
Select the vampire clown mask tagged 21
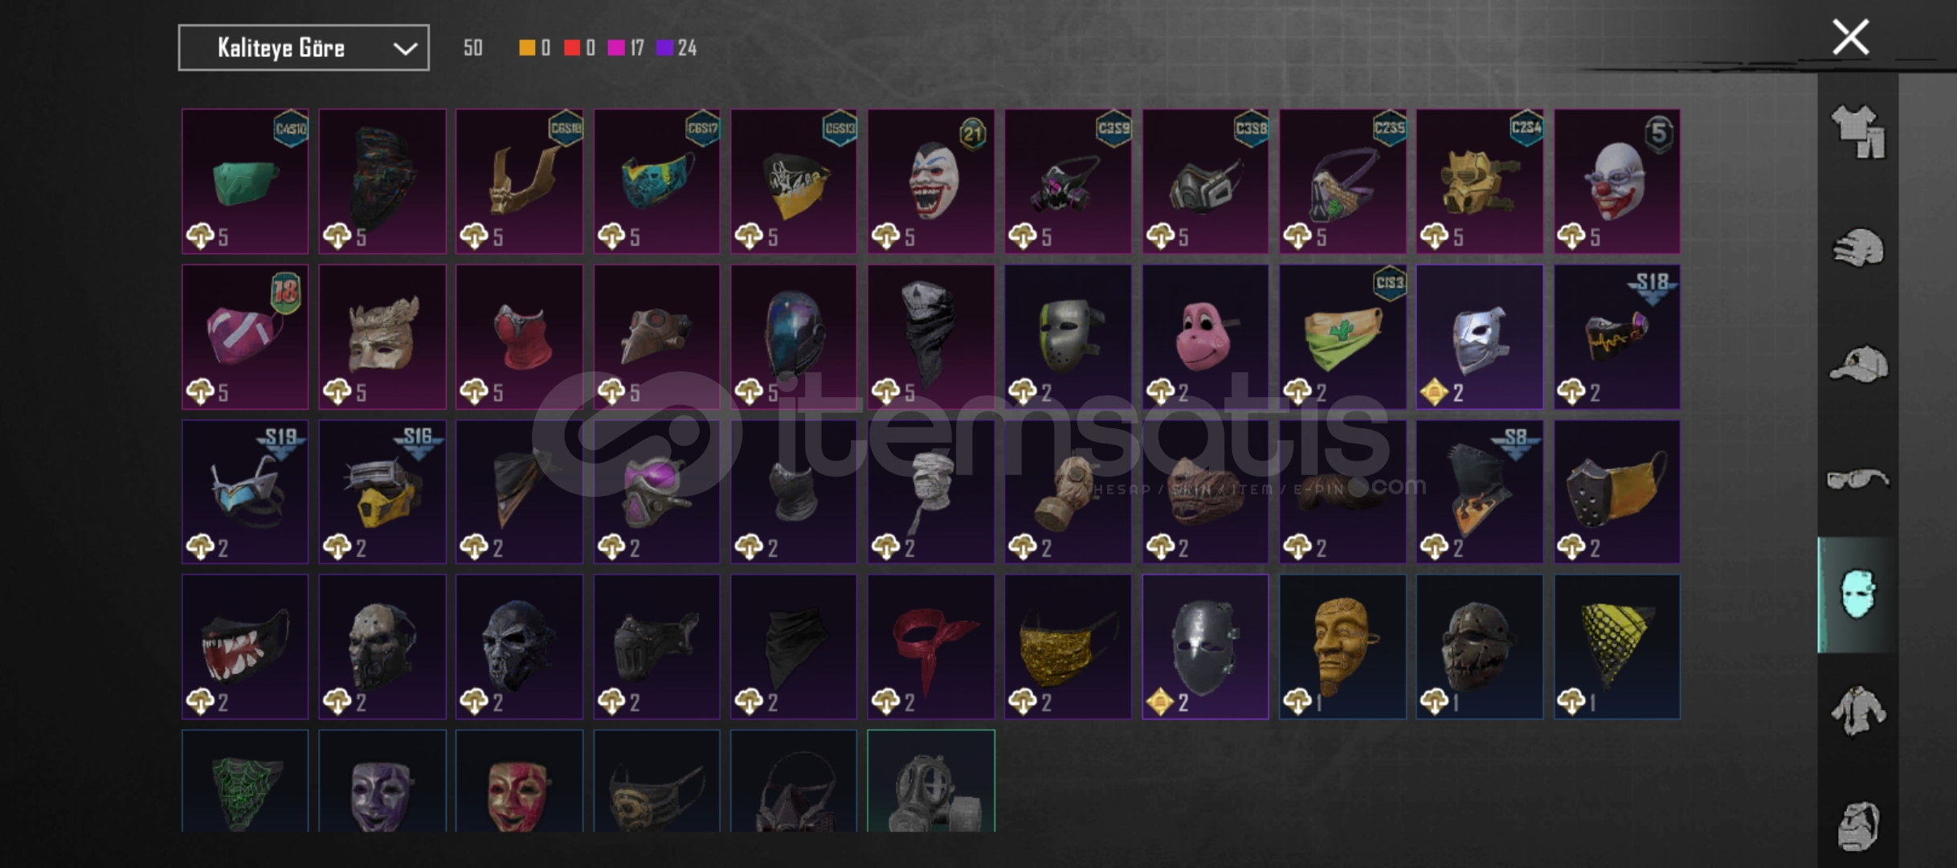931,182
